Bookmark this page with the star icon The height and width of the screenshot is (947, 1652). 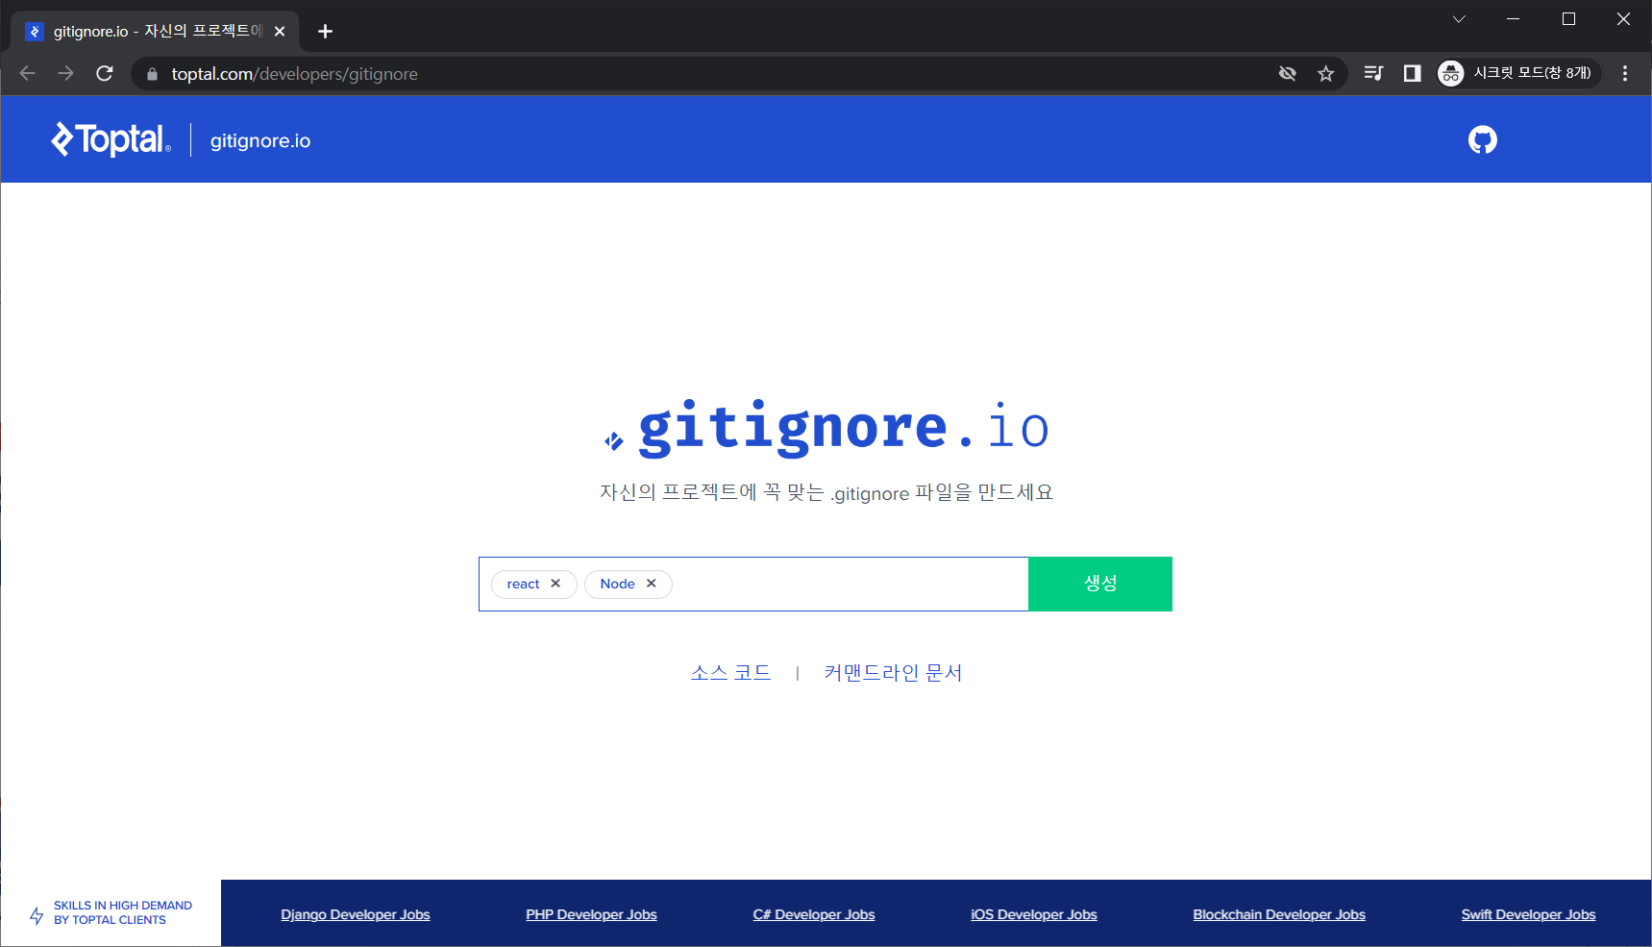(x=1326, y=73)
